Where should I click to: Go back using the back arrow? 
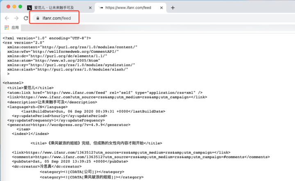7,18
